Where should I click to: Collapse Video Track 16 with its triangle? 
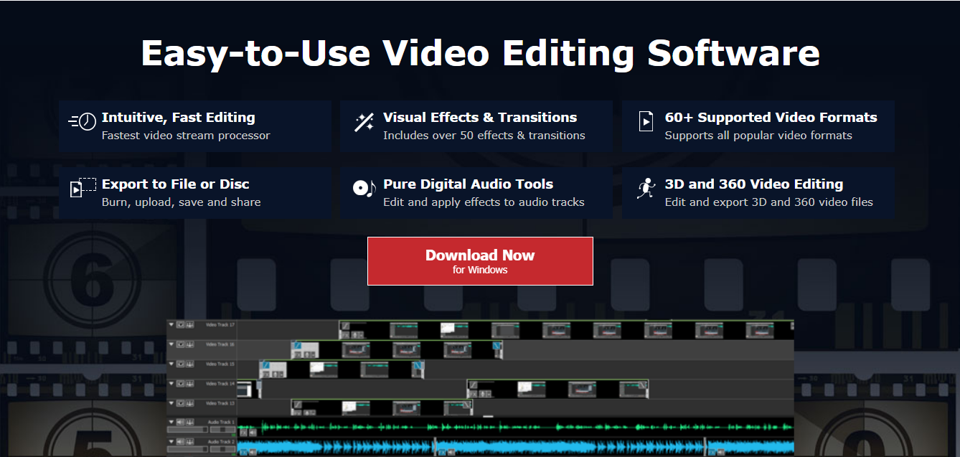pos(171,344)
